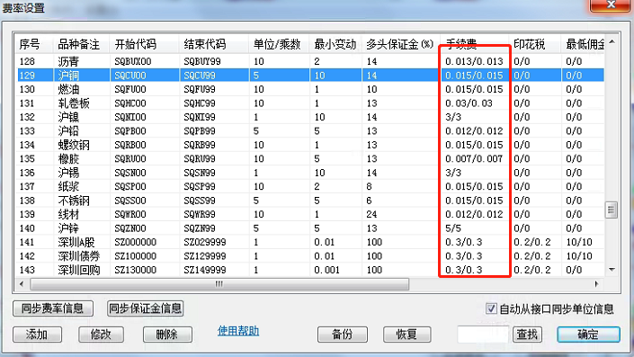Screen dimensions: 634x357
Task: Click the 修改 button
Action: pyautogui.click(x=101, y=335)
